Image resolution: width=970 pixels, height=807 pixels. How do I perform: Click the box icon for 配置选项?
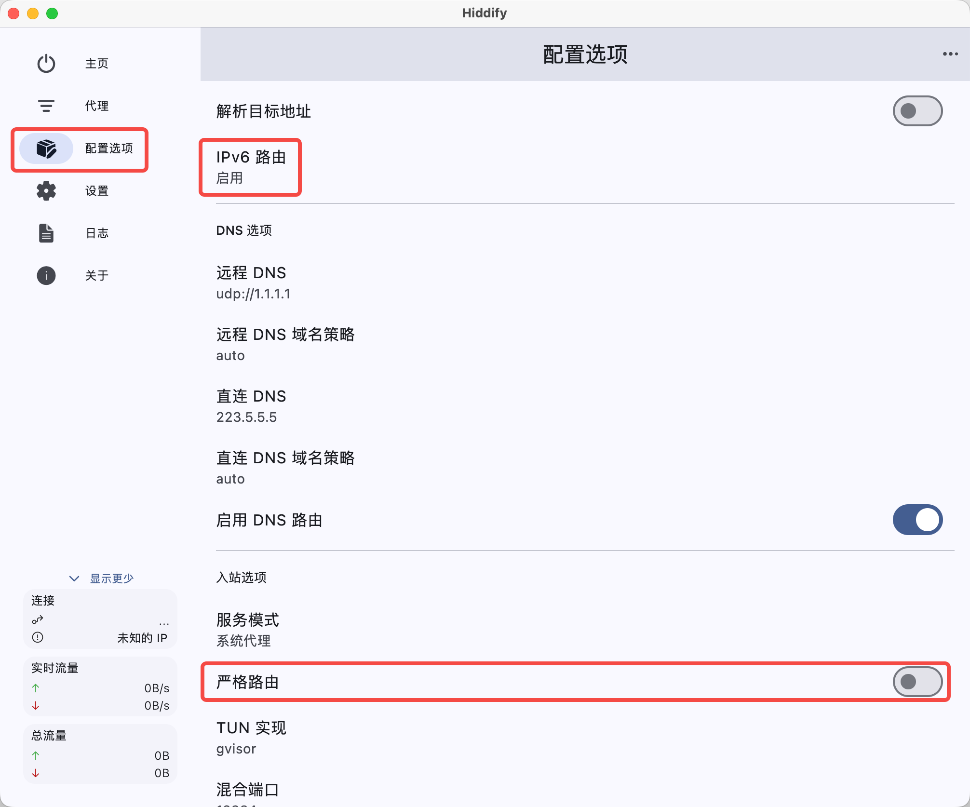(46, 148)
